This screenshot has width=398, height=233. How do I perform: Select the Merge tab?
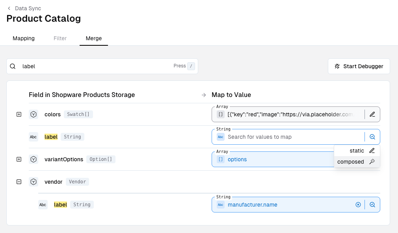click(94, 38)
